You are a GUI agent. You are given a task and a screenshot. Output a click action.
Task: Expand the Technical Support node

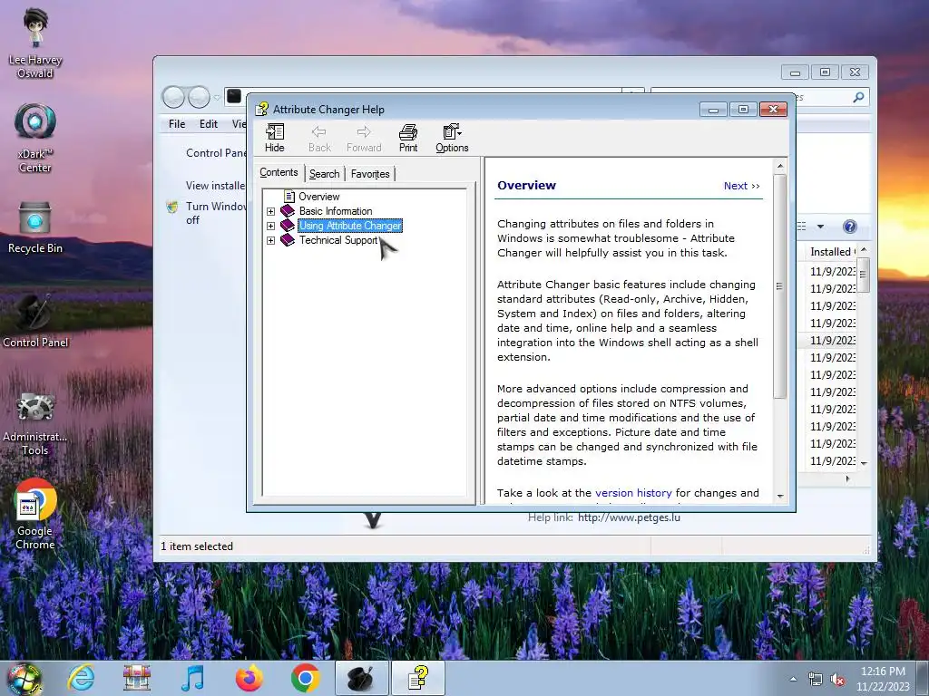pyautogui.click(x=270, y=240)
